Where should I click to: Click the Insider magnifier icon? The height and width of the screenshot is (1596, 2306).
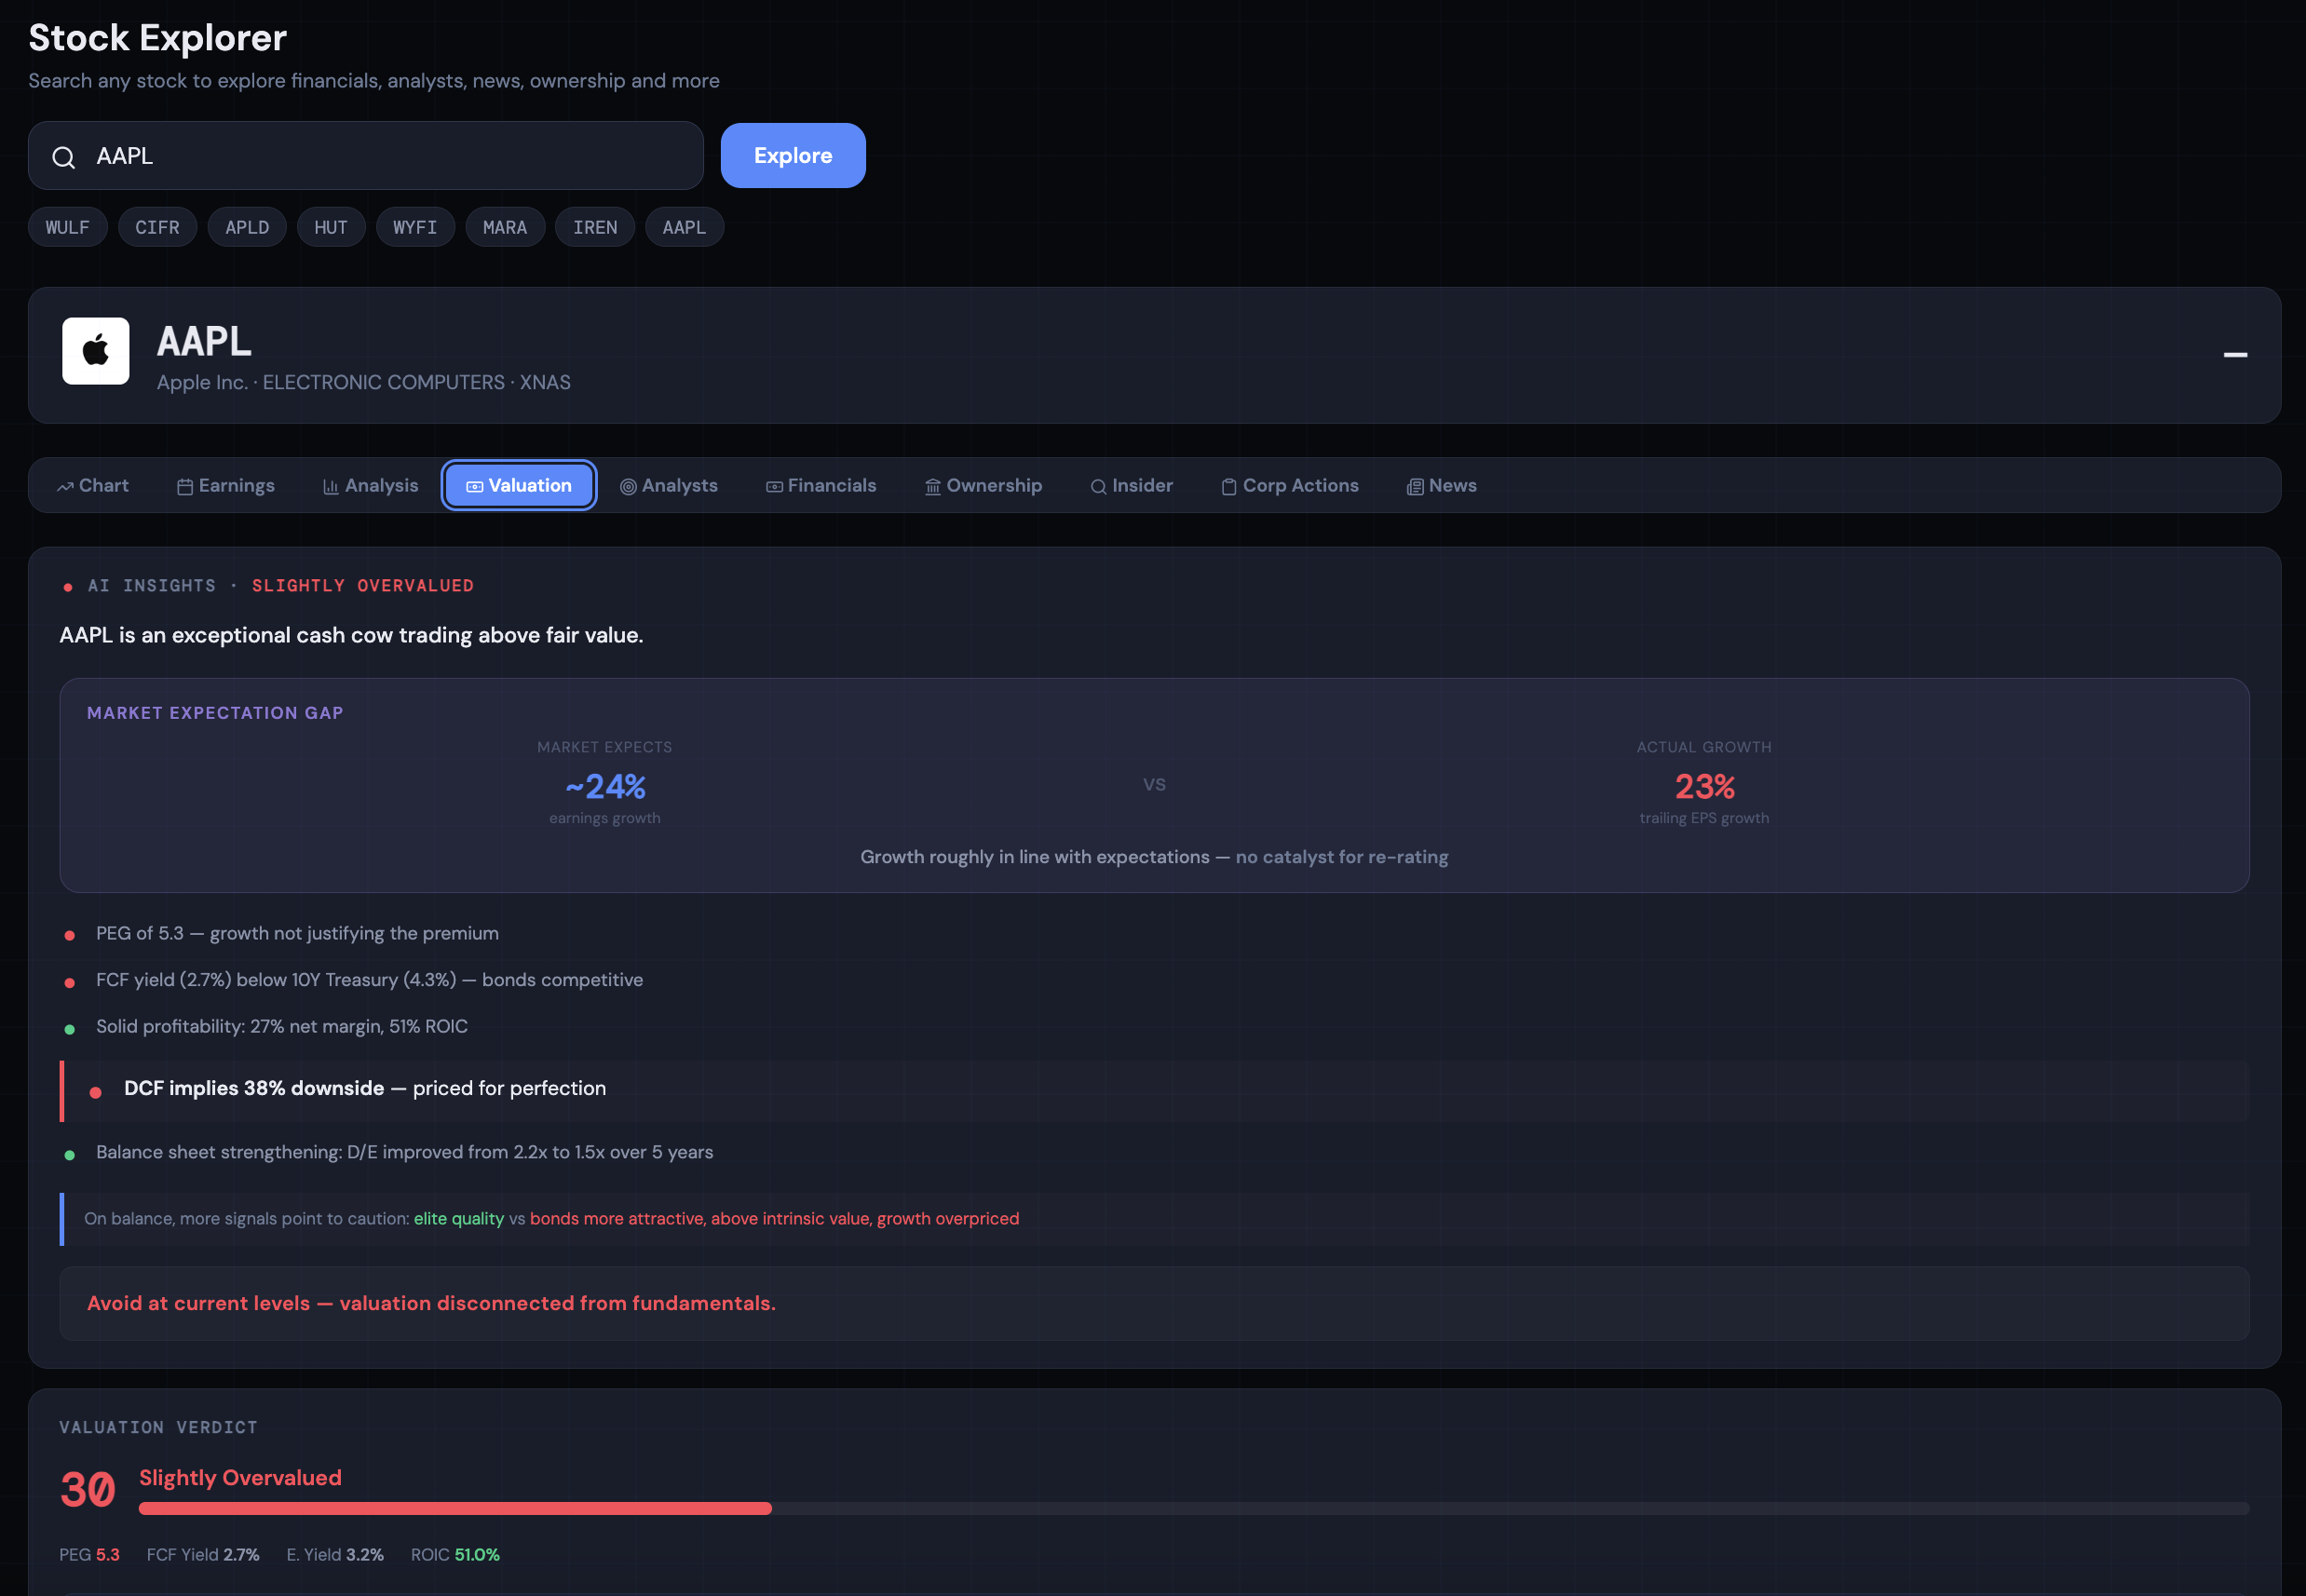pyautogui.click(x=1098, y=487)
